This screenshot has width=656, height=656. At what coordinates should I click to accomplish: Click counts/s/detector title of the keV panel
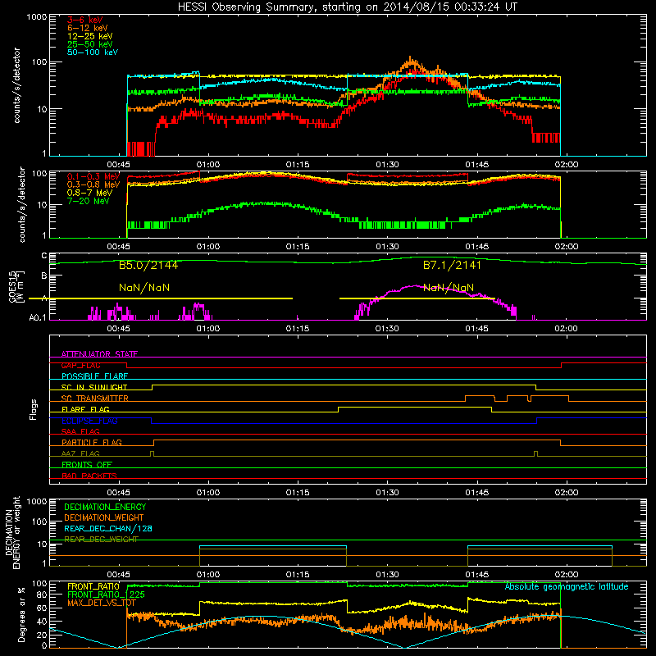[x=17, y=85]
